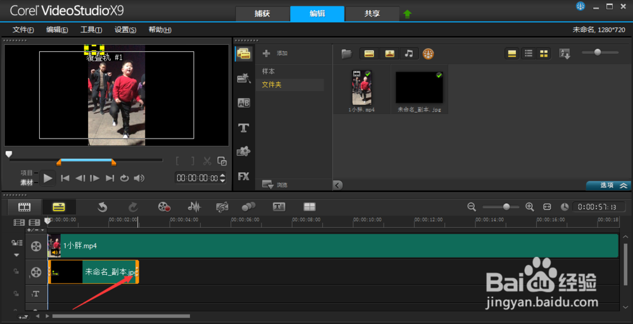Click the timecode up/down stepper
The image size is (633, 324).
click(x=222, y=178)
